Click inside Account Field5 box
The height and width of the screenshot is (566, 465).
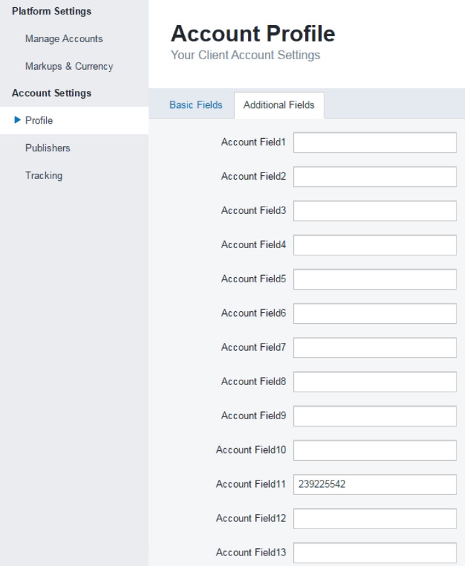click(375, 279)
